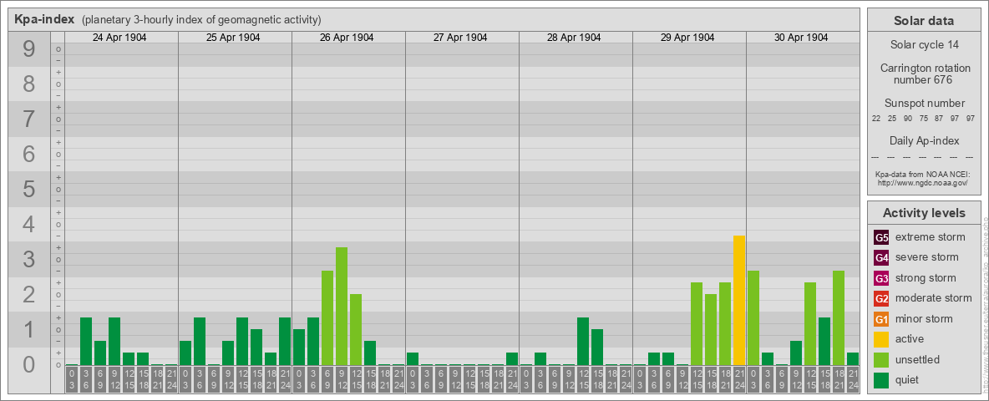Click the sunspot value 75
Viewport: 989px width, 401px height.
pos(923,119)
